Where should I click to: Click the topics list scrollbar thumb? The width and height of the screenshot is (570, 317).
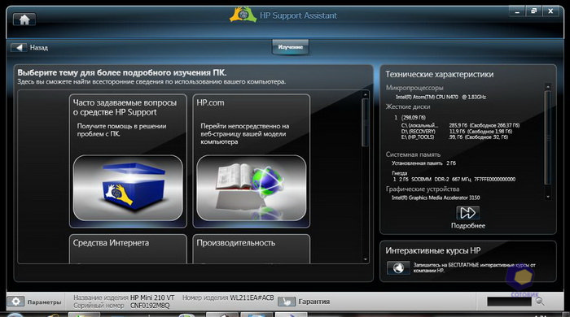coord(365,123)
